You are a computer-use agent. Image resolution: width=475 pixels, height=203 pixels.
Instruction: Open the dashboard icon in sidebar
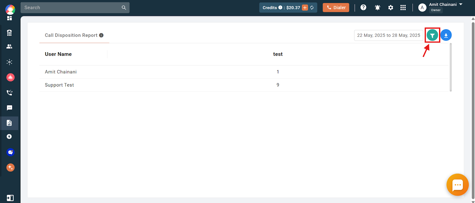9,18
